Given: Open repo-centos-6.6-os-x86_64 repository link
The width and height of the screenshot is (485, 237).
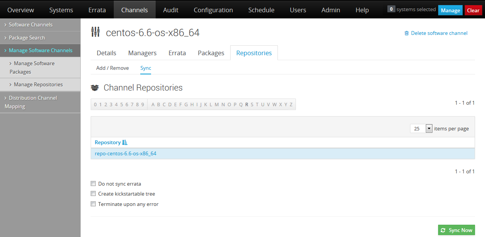Looking at the screenshot, I should [x=126, y=154].
